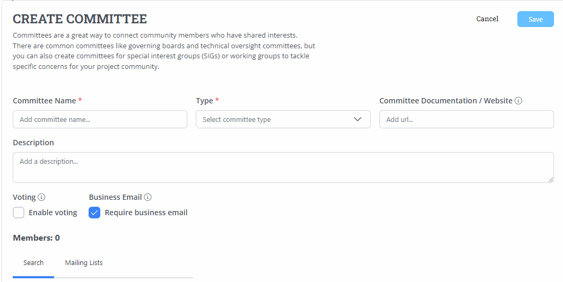This screenshot has height=282, width=563.
Task: Switch to the Mailing Lists tab
Action: pos(84,263)
